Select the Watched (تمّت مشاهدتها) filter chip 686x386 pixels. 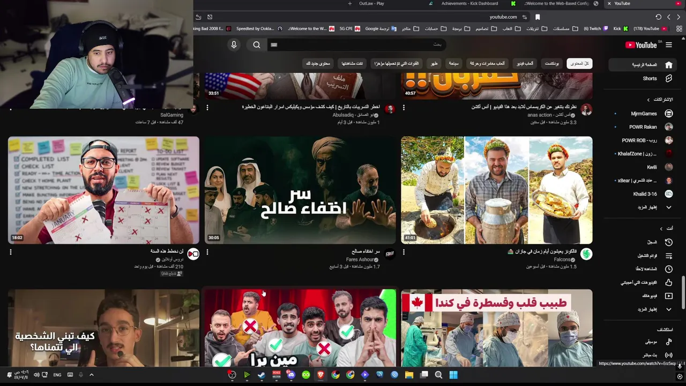tap(352, 64)
